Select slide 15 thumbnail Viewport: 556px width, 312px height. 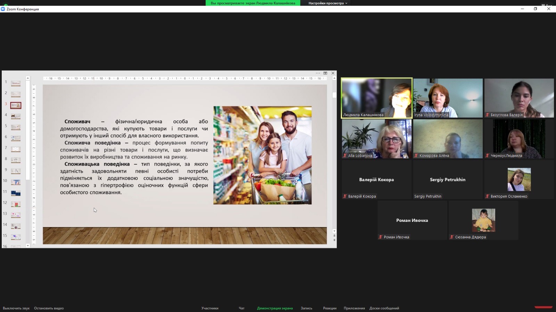click(x=16, y=237)
